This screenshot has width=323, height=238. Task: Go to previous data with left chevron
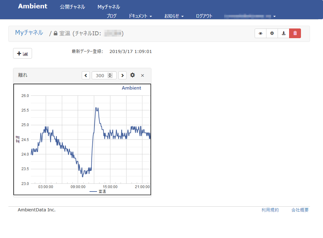tap(86, 75)
